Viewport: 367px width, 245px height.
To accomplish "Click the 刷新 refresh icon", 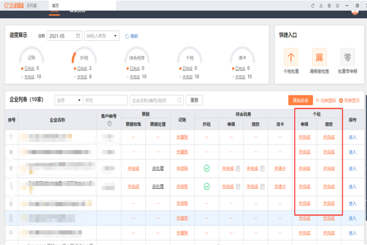I will [x=127, y=36].
